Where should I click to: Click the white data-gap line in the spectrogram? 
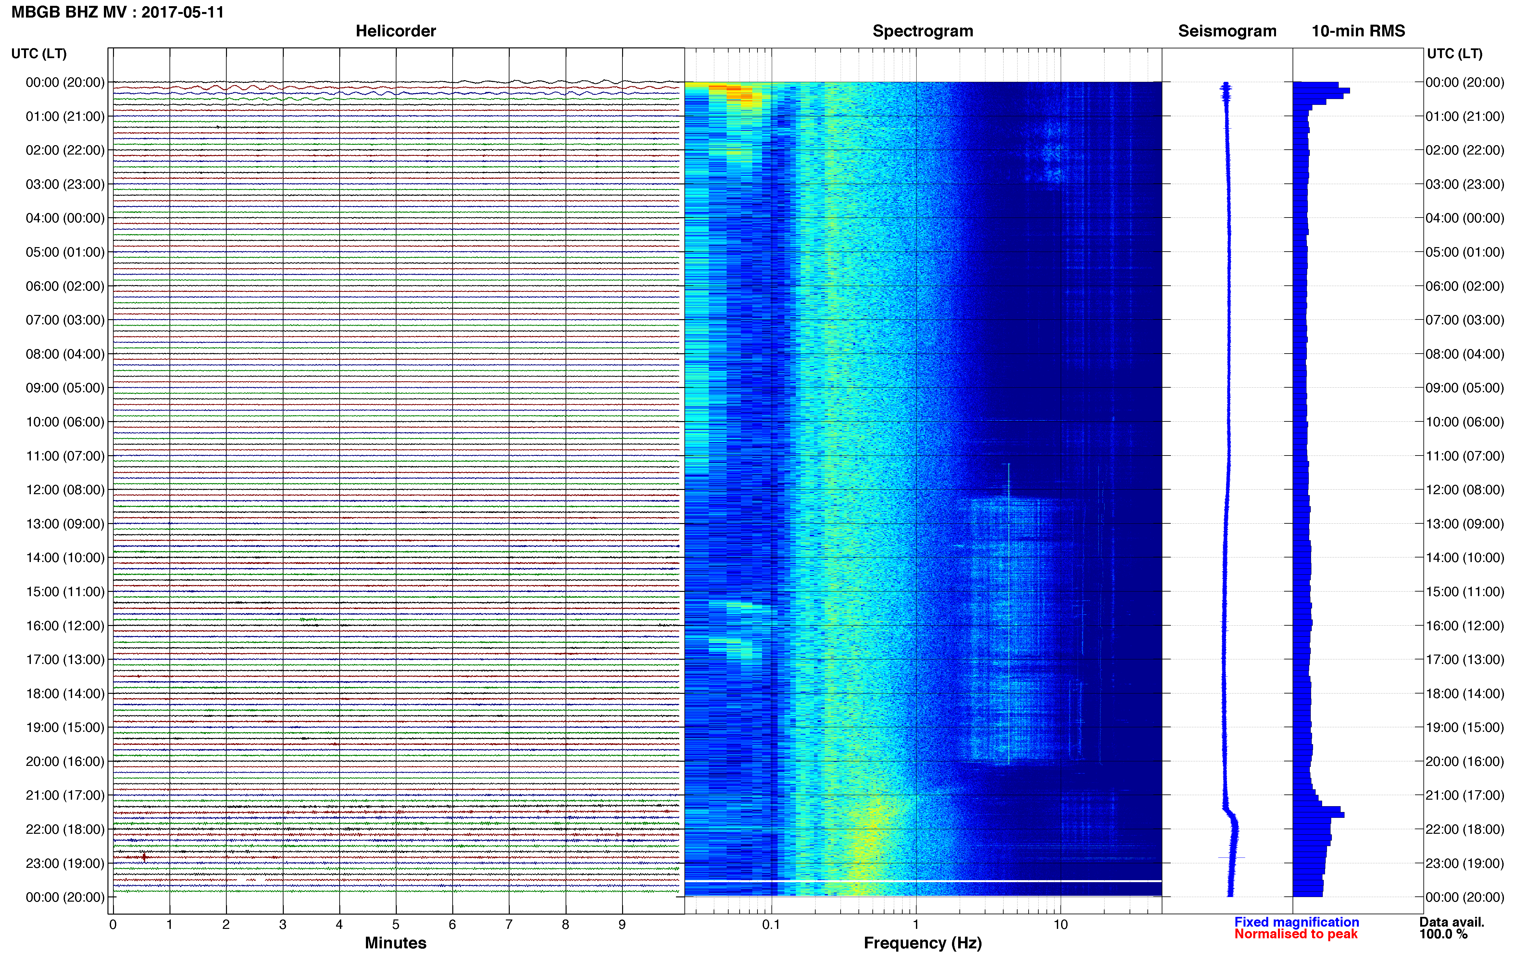point(922,881)
